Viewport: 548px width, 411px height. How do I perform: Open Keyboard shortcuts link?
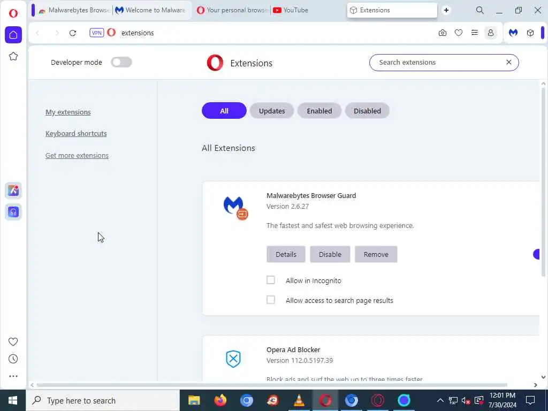(76, 133)
